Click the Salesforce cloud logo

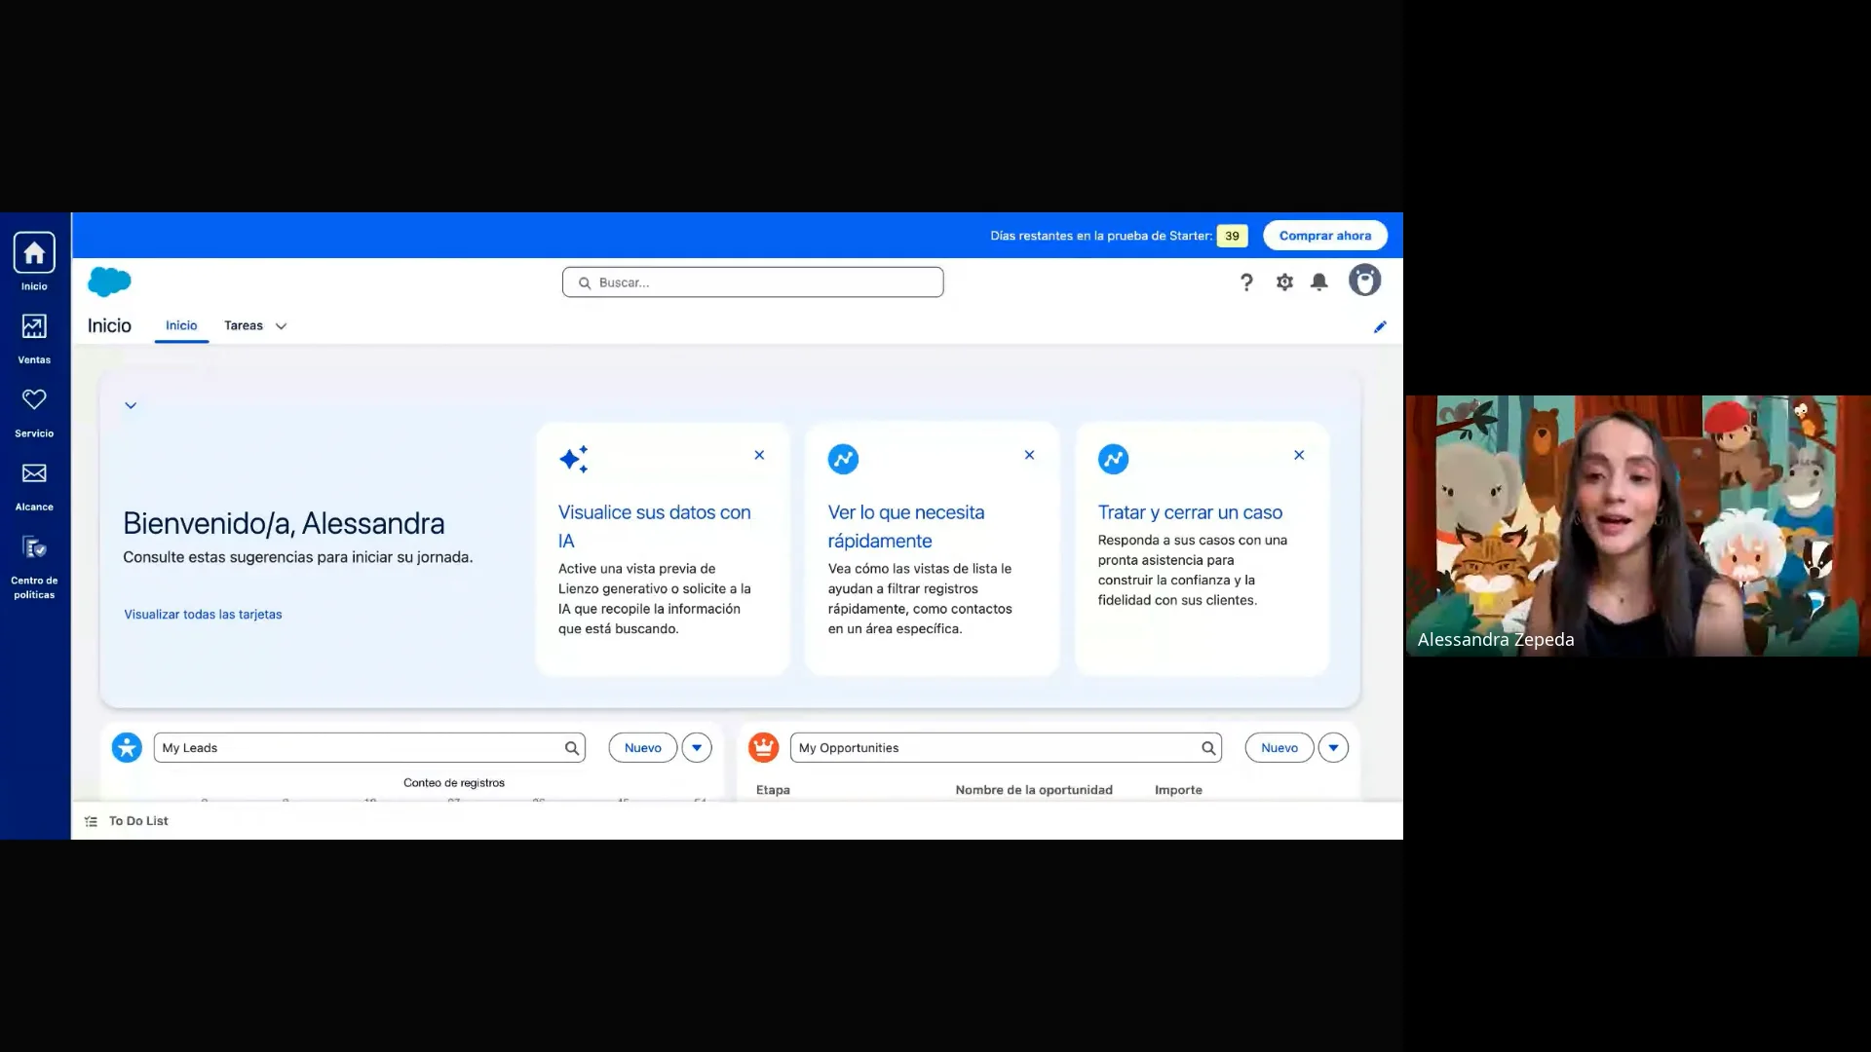click(x=109, y=282)
